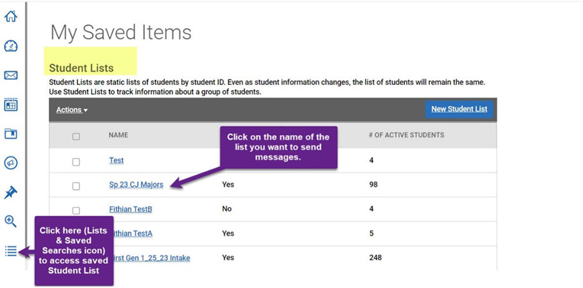Open the dashboard gauge icon
Image resolution: width=583 pixels, height=288 pixels.
tap(11, 46)
